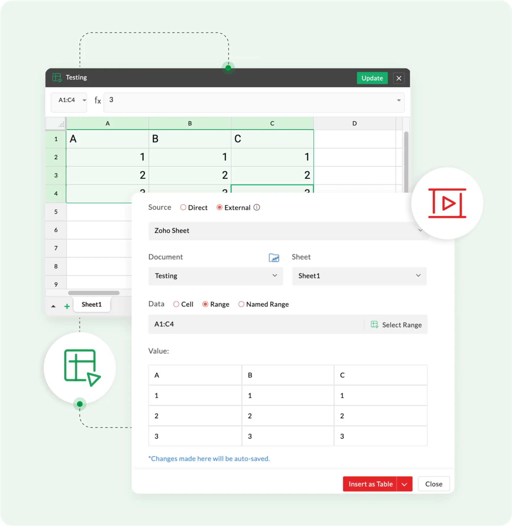Open document picker folder icon

point(274,258)
